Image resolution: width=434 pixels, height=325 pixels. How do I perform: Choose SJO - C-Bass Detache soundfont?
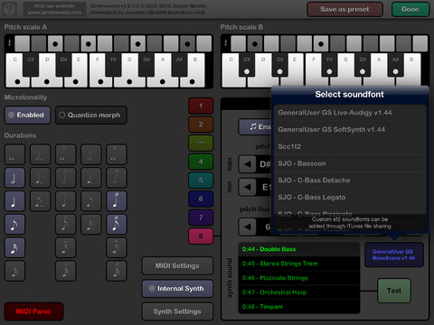click(350, 181)
